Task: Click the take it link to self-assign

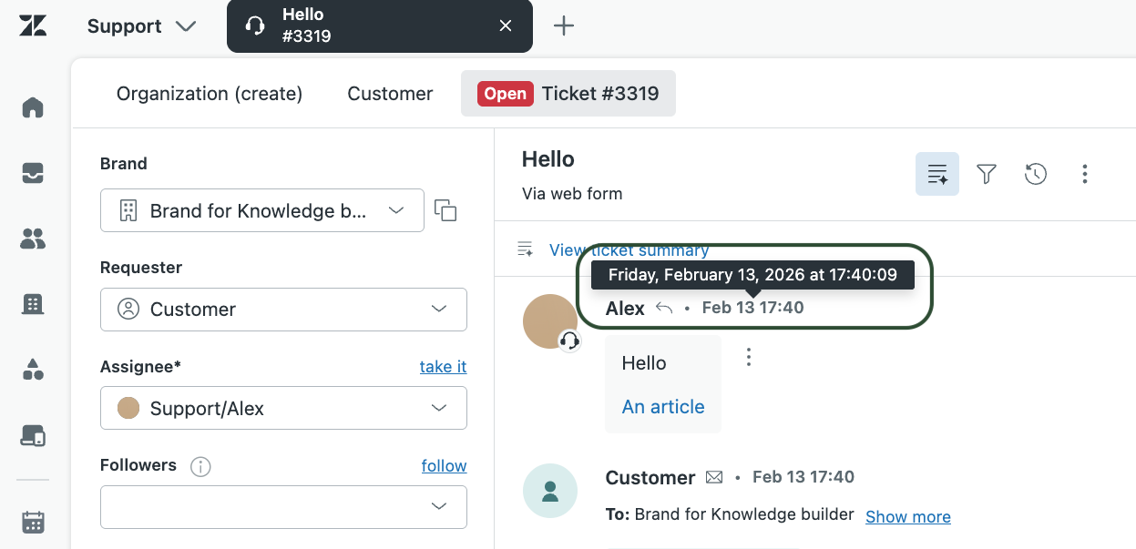Action: click(x=443, y=367)
